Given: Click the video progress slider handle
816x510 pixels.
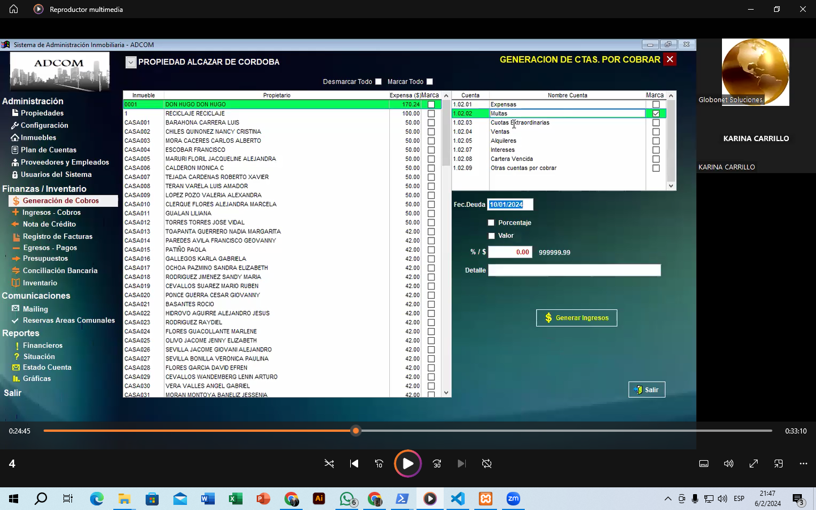Looking at the screenshot, I should pos(356,431).
